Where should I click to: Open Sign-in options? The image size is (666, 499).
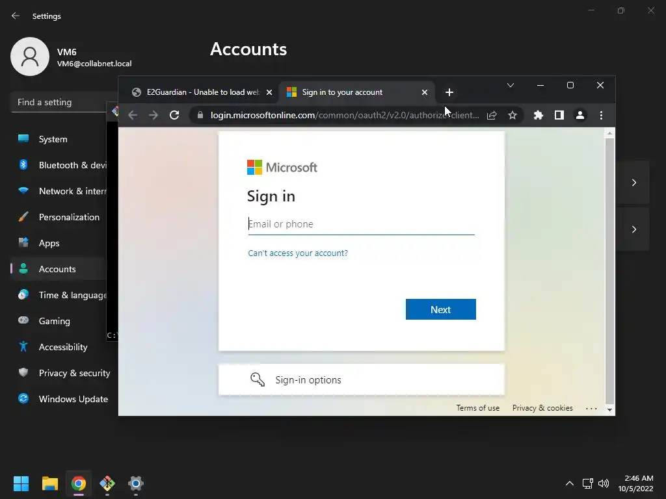coord(361,379)
